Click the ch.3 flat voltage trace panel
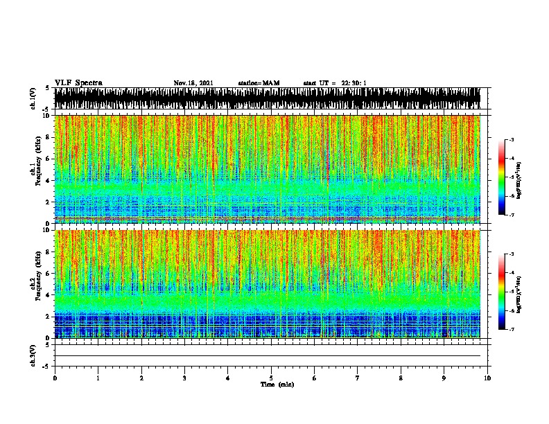Screen dimensions: 549x424 [270, 355]
